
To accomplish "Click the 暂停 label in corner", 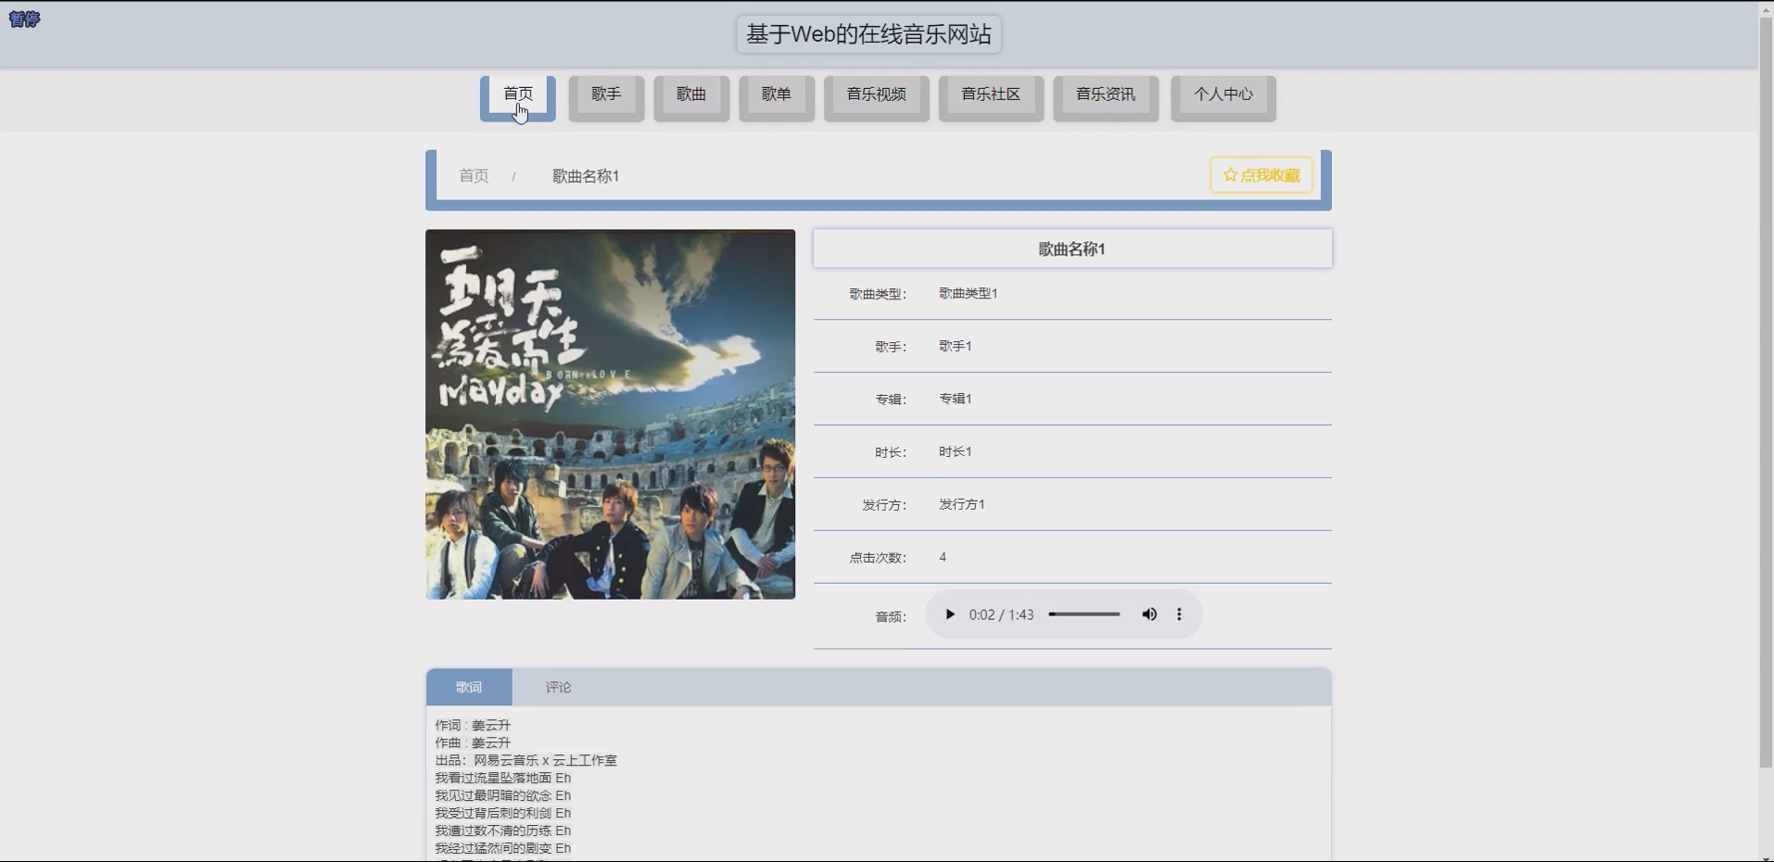I will click(x=24, y=19).
